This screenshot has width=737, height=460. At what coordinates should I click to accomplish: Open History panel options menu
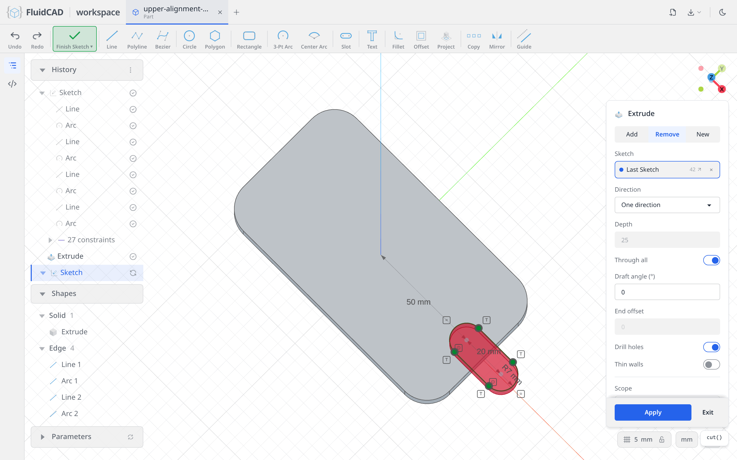coord(130,70)
